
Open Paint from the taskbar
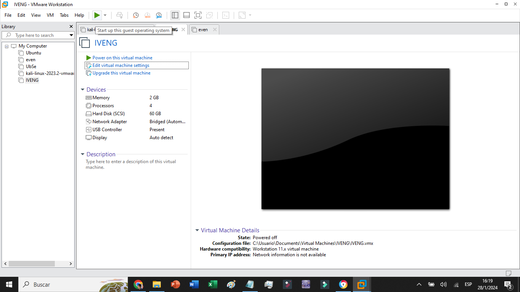pyautogui.click(x=231, y=284)
